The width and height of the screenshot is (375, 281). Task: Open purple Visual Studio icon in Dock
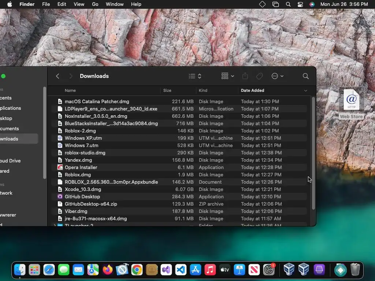[166, 270]
